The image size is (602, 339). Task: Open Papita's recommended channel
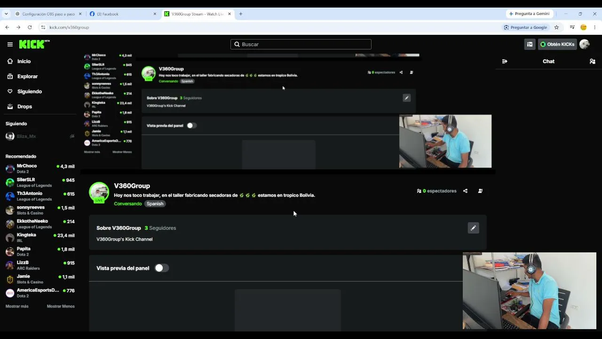(x=40, y=251)
